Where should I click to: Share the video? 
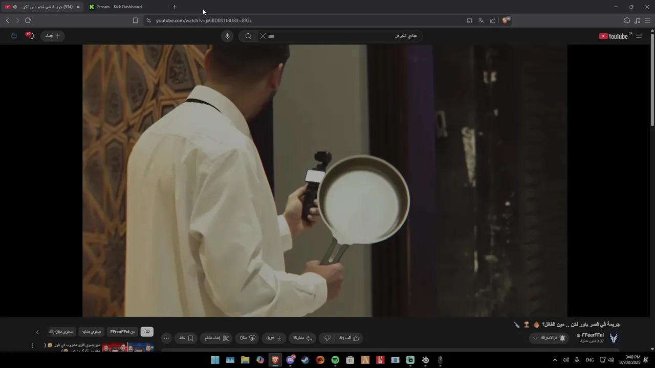302,338
